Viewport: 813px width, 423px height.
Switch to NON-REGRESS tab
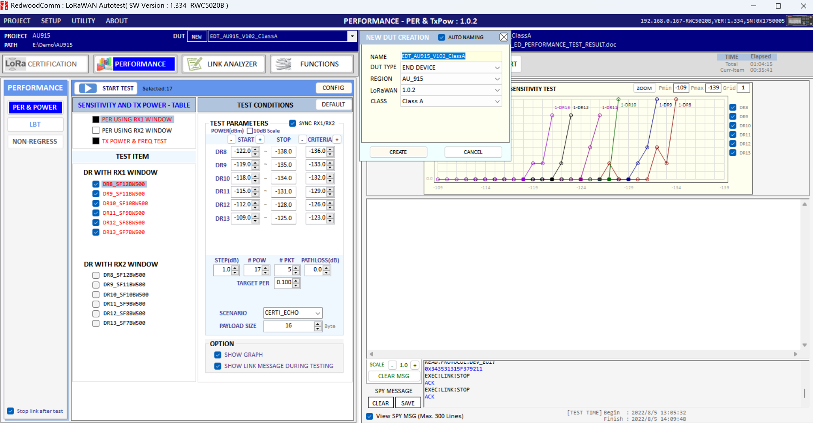point(35,141)
